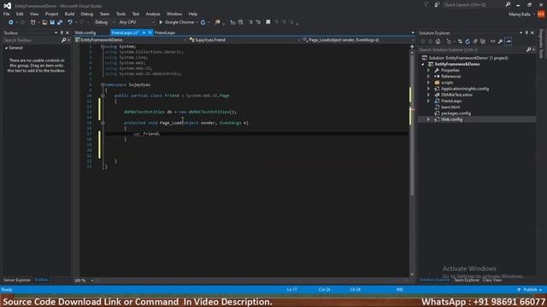This screenshot has width=547, height=307.
Task: Open the Debug menu
Action: 87,14
